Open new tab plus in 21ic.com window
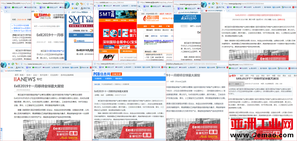 [x=6, y=11]
